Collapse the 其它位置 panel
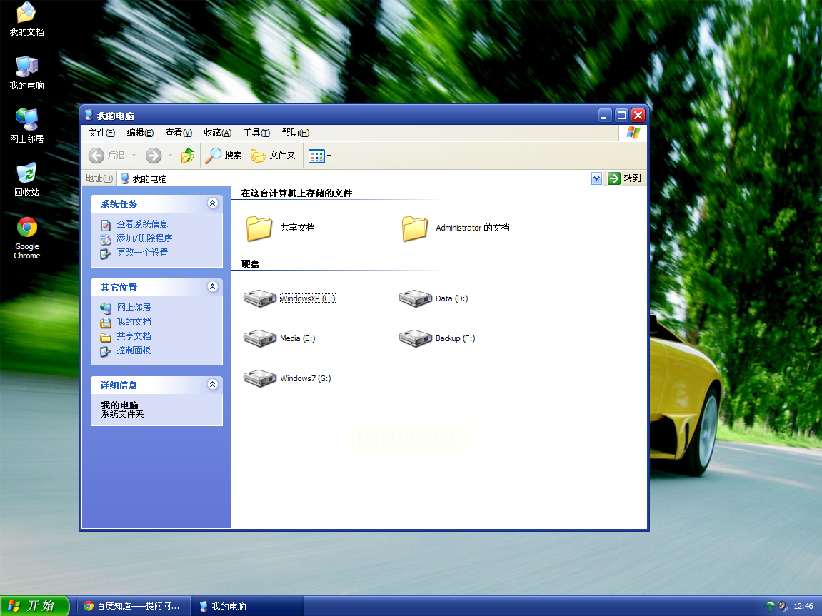822x616 pixels. tap(212, 287)
